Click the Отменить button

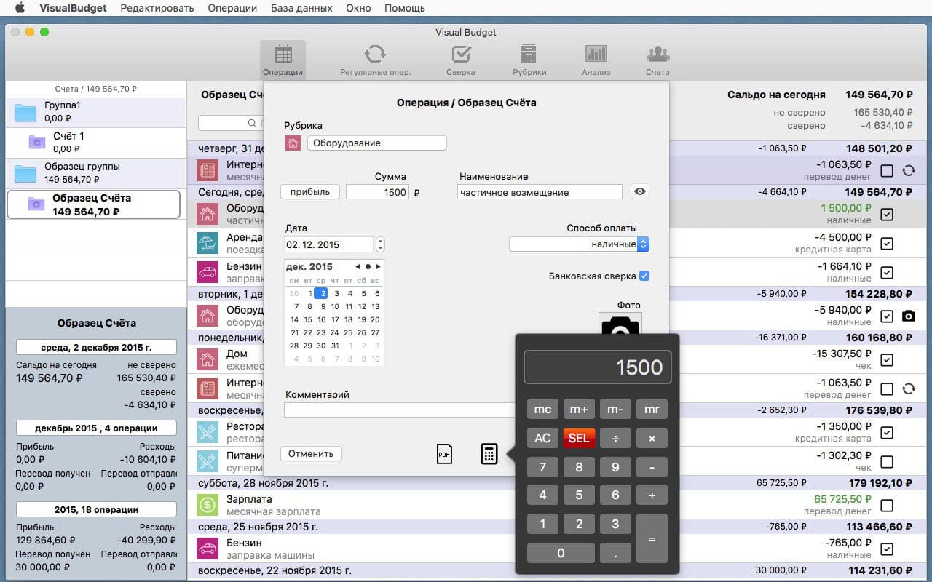click(x=311, y=453)
